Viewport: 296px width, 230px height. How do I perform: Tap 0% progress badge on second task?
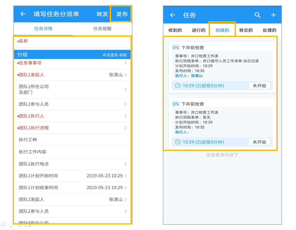[x=176, y=104]
